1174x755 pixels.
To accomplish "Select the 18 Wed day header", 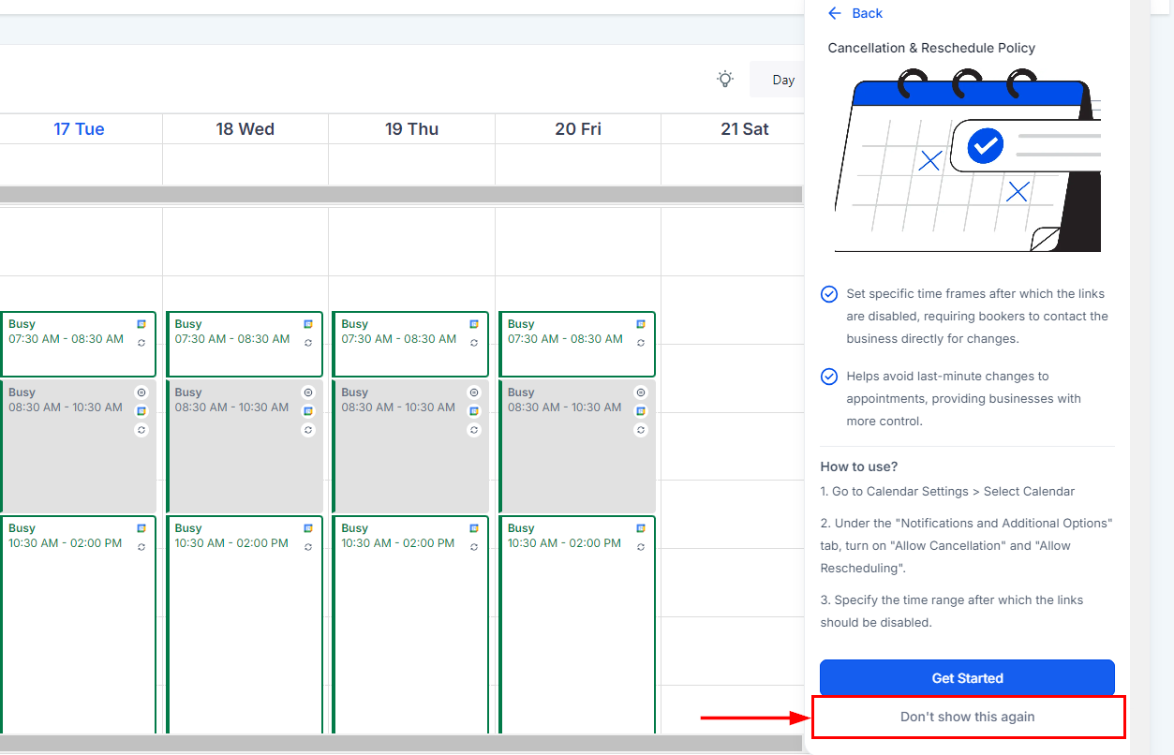I will 245,129.
